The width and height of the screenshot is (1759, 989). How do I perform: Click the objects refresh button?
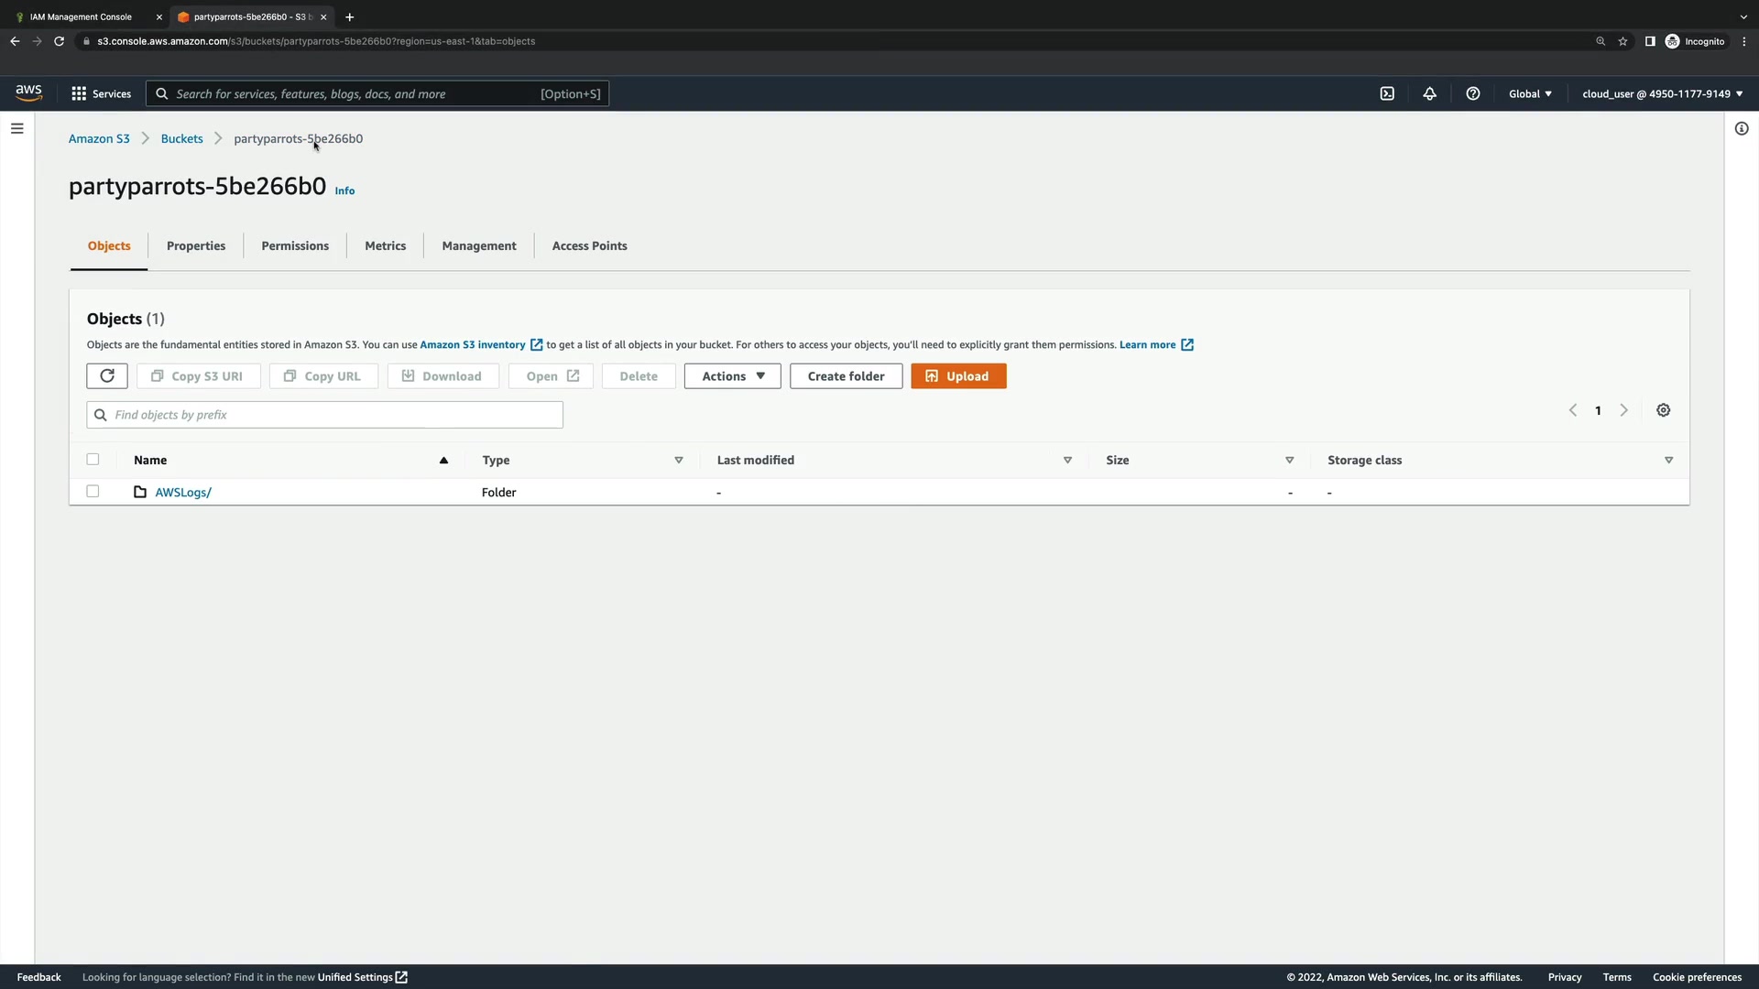(107, 376)
